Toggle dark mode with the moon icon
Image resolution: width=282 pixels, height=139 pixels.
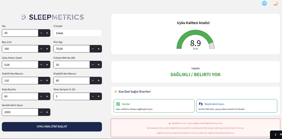[276, 4]
